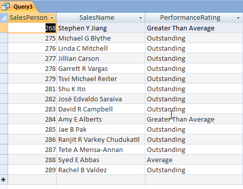The height and width of the screenshot is (189, 243).
Task: Select row selector for Stephen Y Jiang
Action: point(4,28)
